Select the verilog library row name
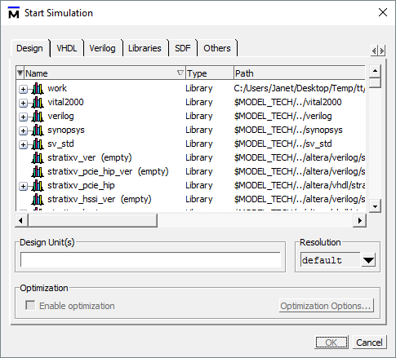This screenshot has width=396, height=358. [60, 116]
